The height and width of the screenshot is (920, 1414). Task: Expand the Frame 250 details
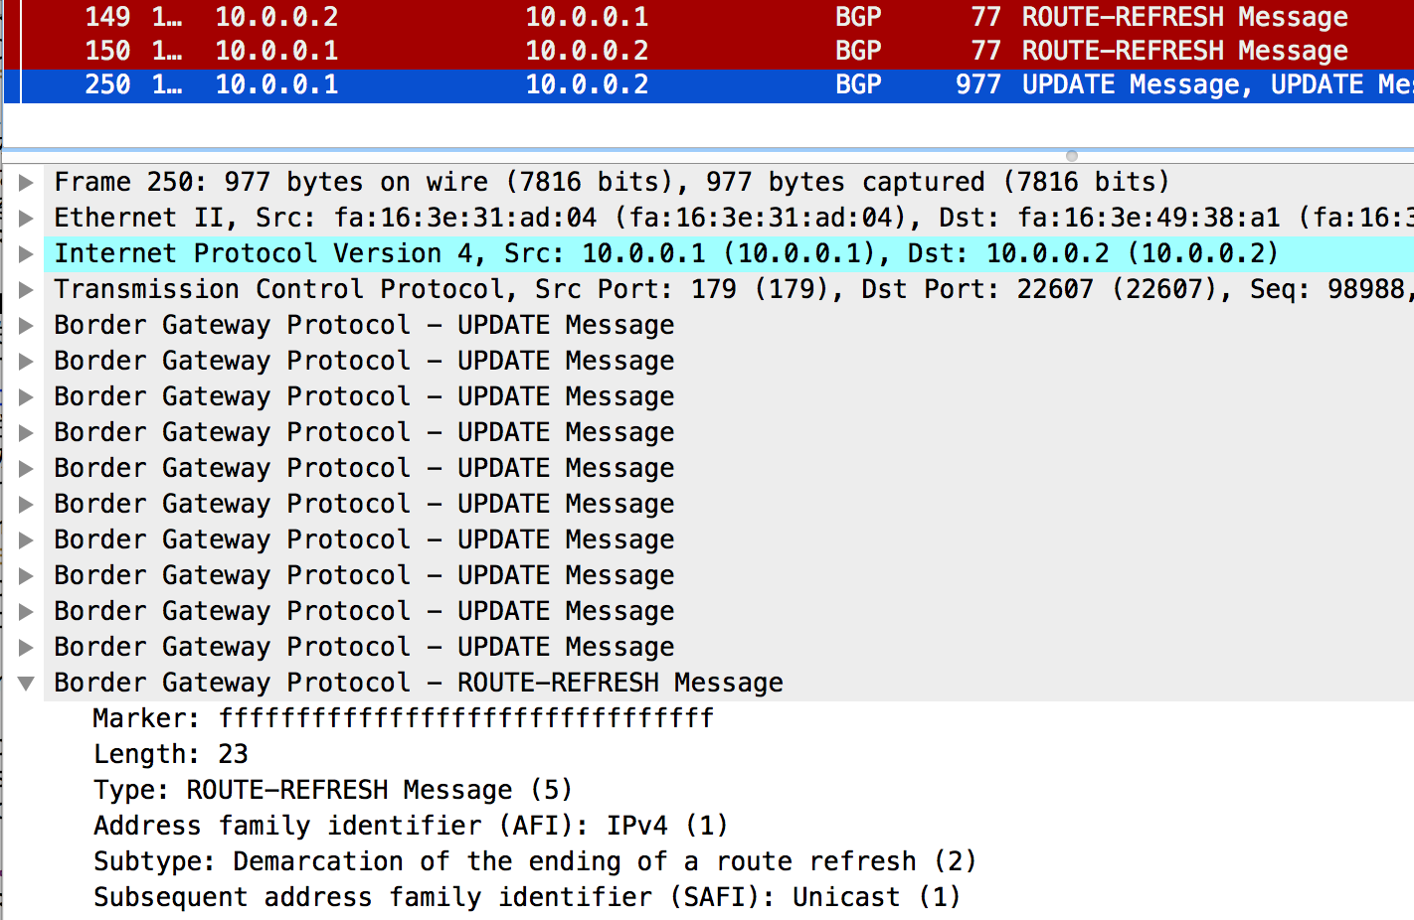pos(27,183)
